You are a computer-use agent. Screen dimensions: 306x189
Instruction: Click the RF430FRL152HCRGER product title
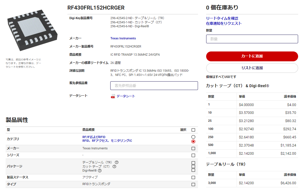point(96,8)
